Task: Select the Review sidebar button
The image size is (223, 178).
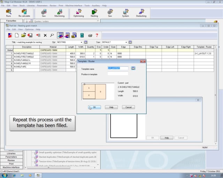Action: coord(11,160)
